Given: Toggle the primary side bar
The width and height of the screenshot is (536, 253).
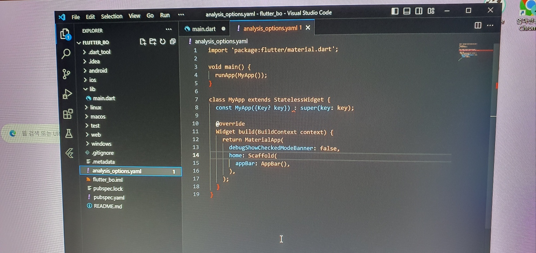Looking at the screenshot, I should [x=395, y=11].
